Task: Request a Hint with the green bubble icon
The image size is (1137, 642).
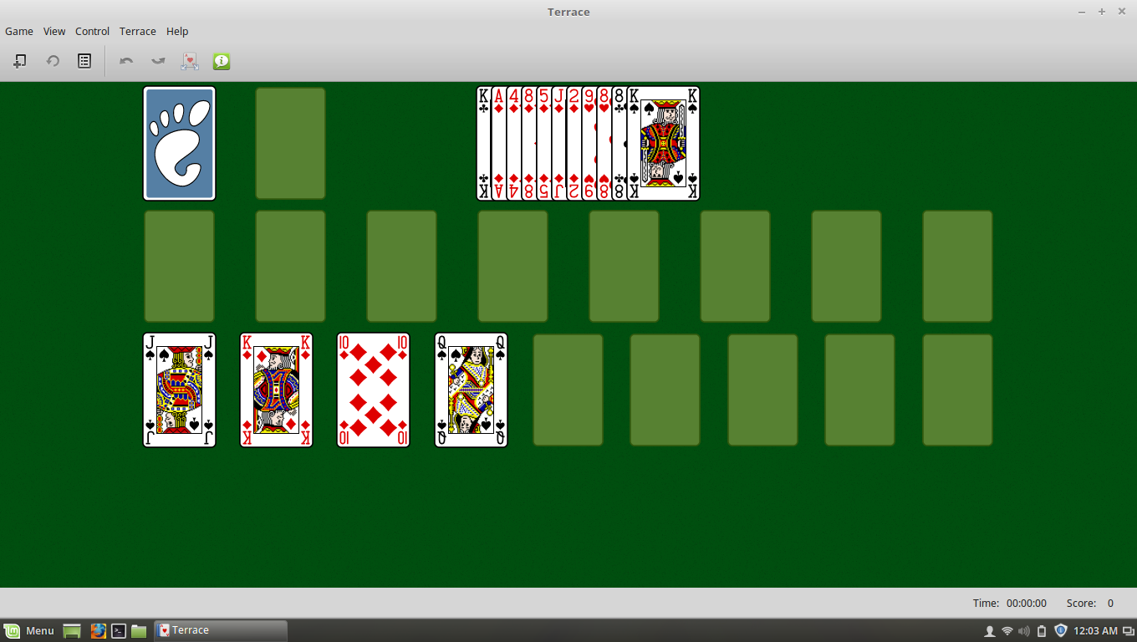Action: (x=221, y=60)
